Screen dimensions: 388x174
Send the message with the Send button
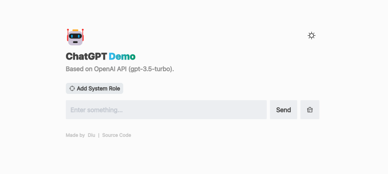pyautogui.click(x=284, y=110)
